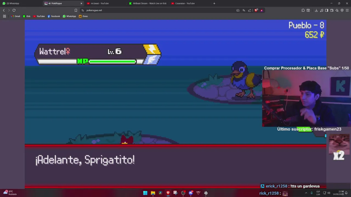351x197 pixels.
Task: Open a new browser tab
Action: pos(214,3)
